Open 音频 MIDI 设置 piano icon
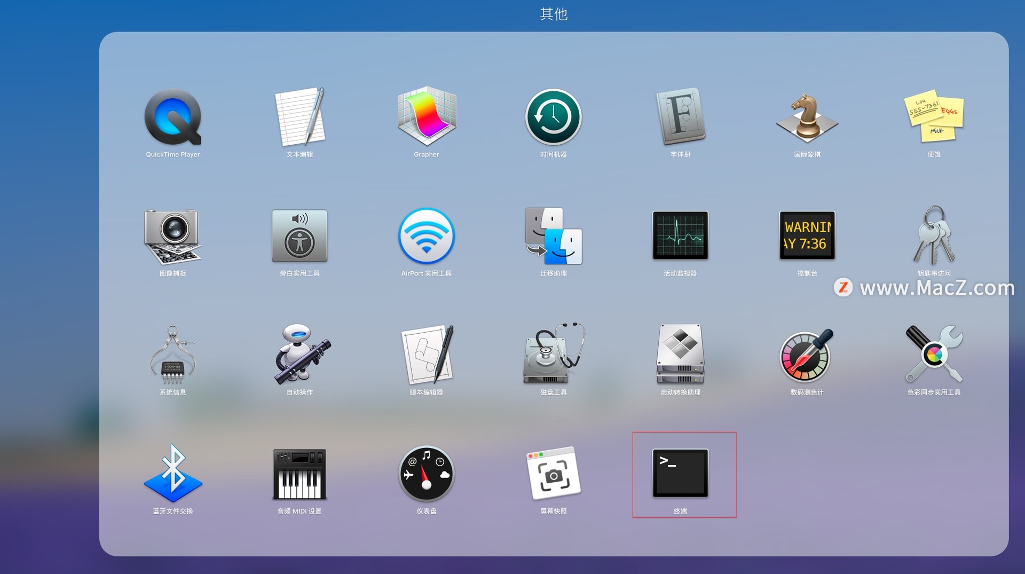This screenshot has height=574, width=1025. (x=299, y=474)
